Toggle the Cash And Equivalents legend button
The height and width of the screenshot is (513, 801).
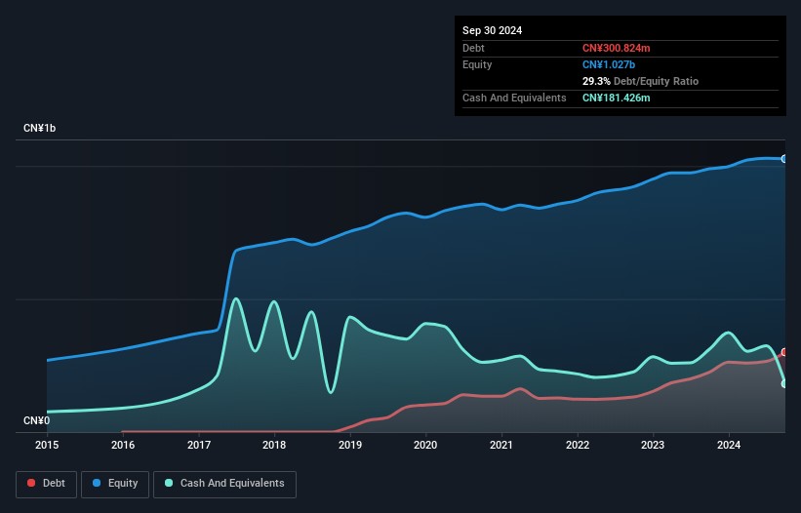point(224,484)
